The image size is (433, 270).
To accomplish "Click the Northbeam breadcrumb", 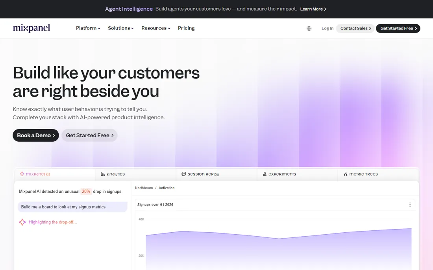I will point(144,188).
